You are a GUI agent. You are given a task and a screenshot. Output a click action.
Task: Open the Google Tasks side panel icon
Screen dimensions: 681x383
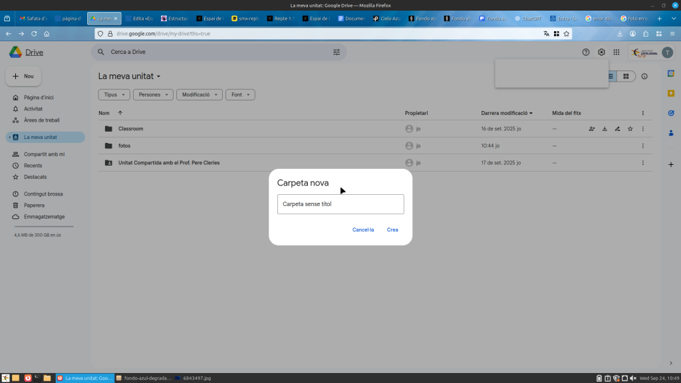(671, 112)
